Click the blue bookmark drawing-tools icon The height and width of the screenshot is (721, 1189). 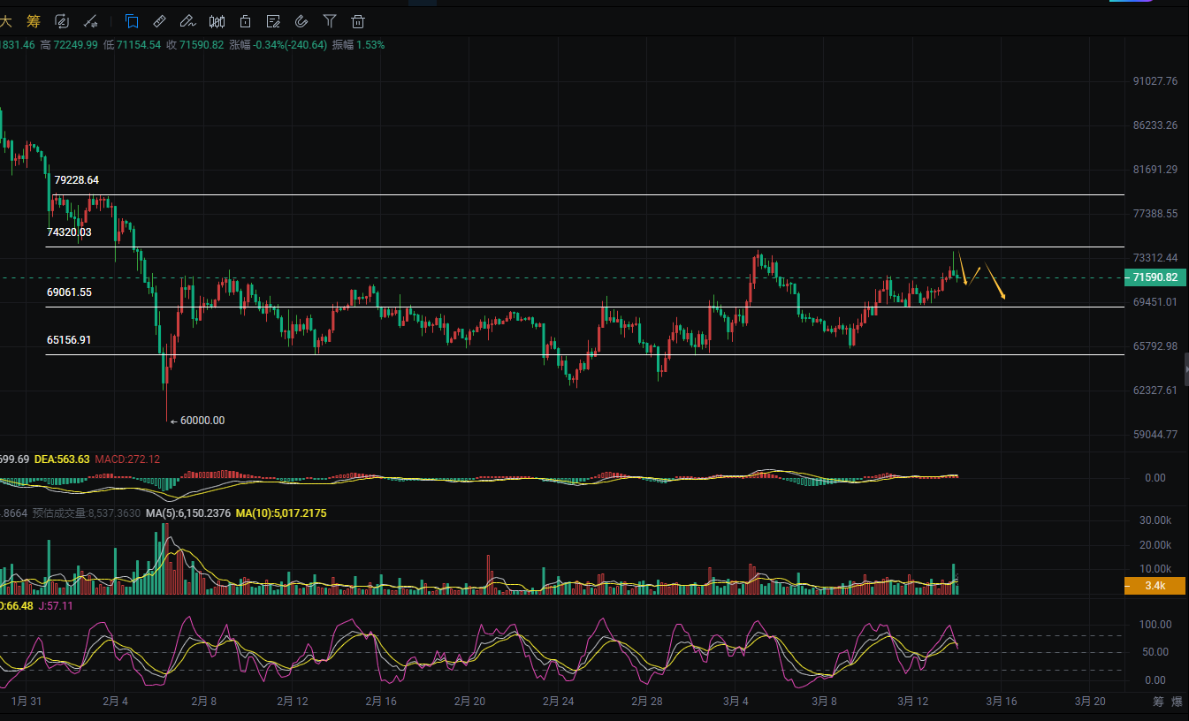132,20
